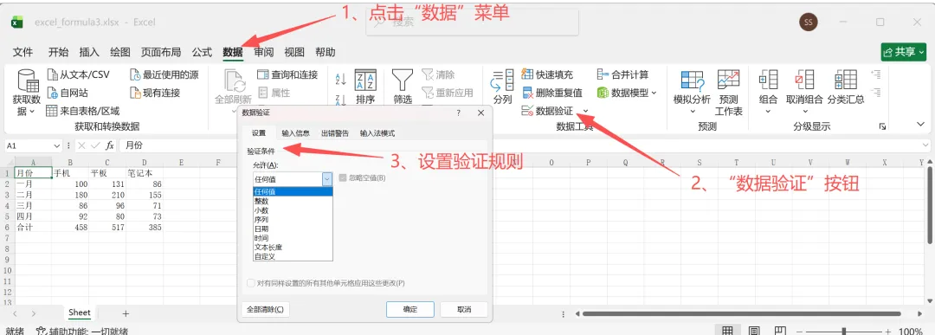Click the 取消 button in the dialog
Screen dimensions: 935x335
pyautogui.click(x=464, y=309)
